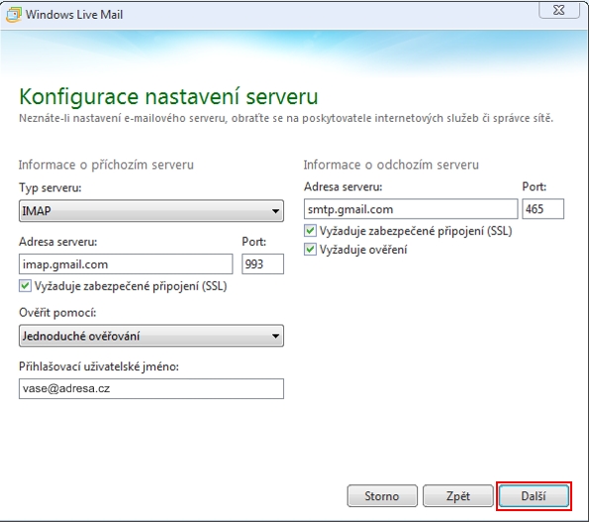Click the Storno button
Image resolution: width=589 pixels, height=522 pixels.
coord(382,496)
